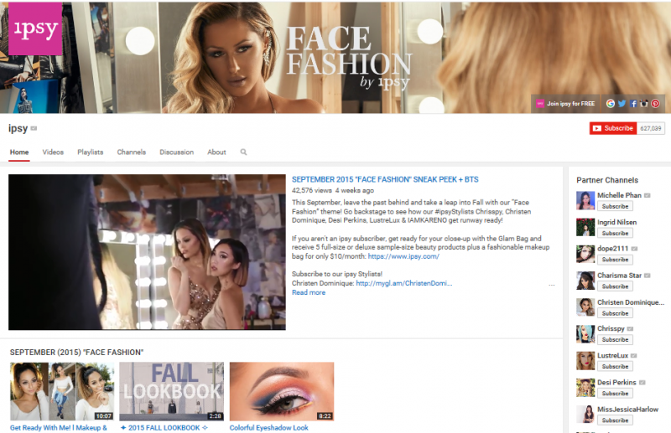This screenshot has width=671, height=433.
Task: Click the channel search magnifier icon
Action: click(243, 152)
